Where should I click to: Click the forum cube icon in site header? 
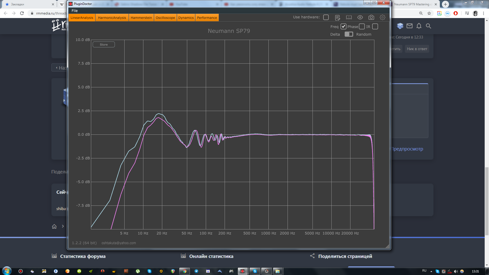[400, 26]
